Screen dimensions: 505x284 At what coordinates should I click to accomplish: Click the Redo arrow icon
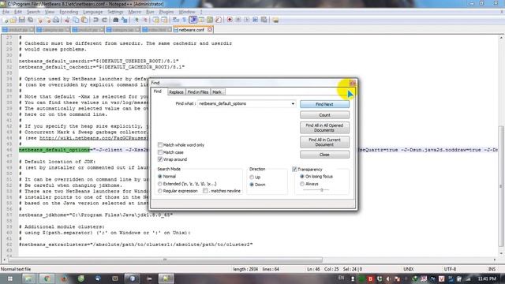point(104,20)
